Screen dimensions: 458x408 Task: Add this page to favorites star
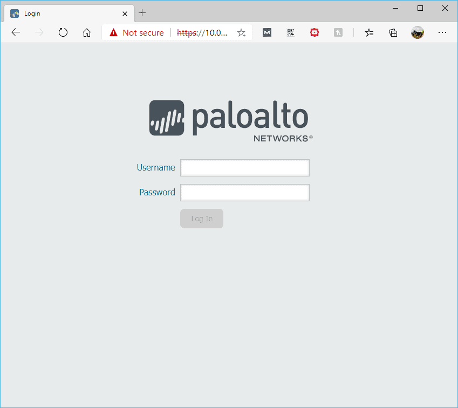[241, 32]
